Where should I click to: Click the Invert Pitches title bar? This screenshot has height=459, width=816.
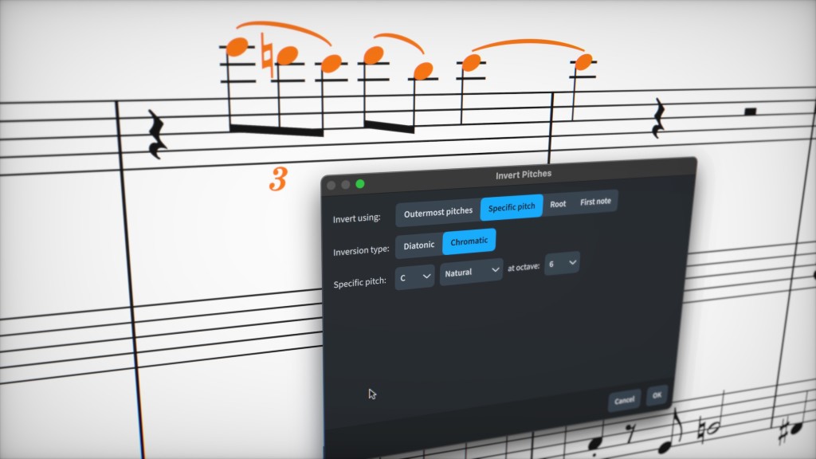523,174
